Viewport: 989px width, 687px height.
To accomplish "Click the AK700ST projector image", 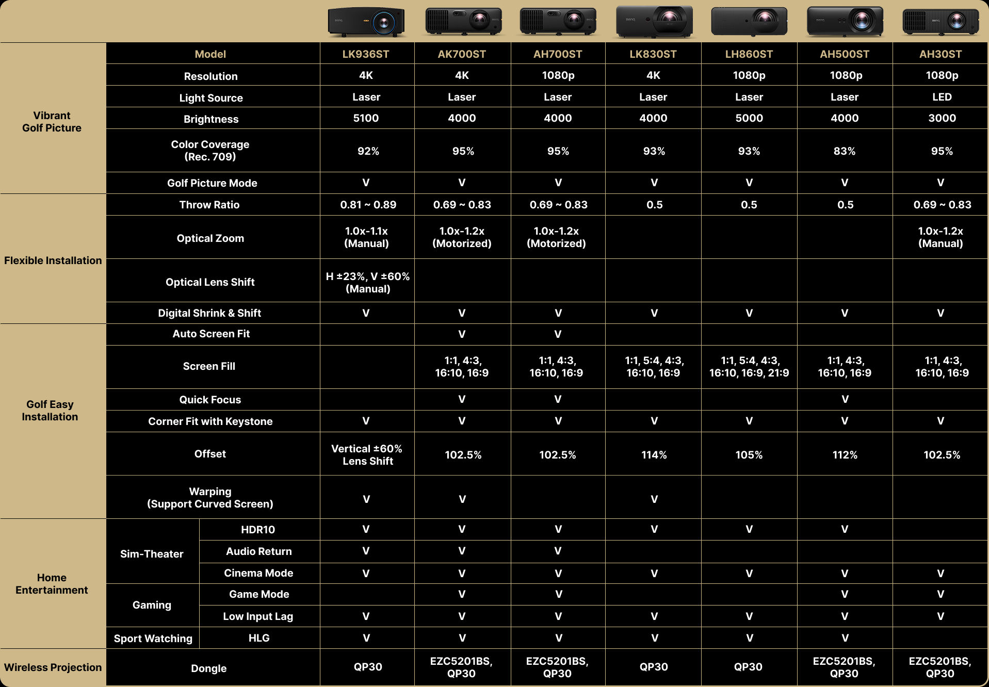I will point(463,22).
